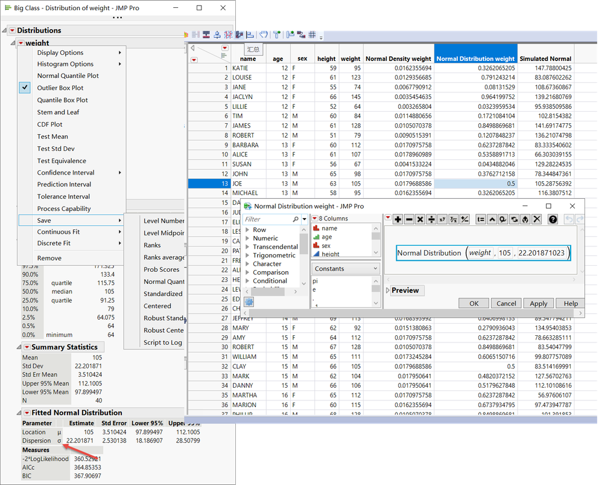Click the subtract (minus) operator icon
Image resolution: width=602 pixels, height=485 pixels.
click(409, 219)
